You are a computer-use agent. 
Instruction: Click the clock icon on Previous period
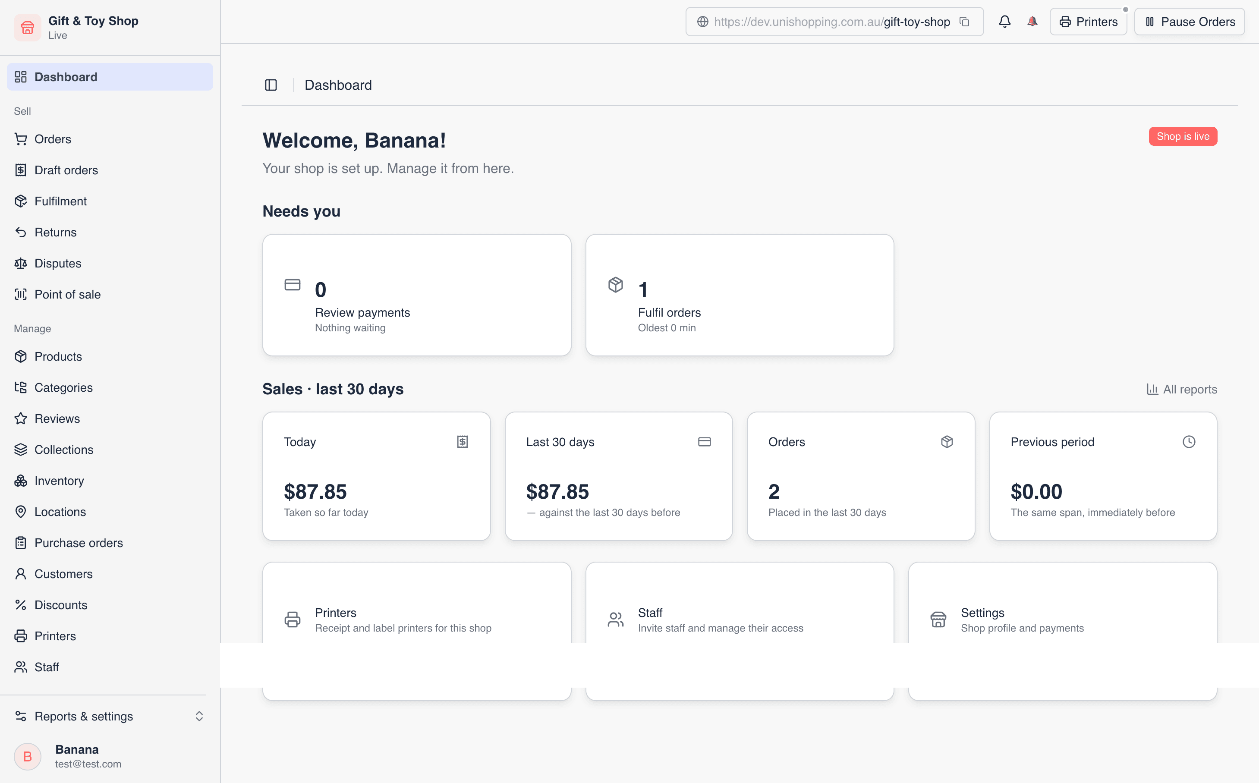point(1189,442)
